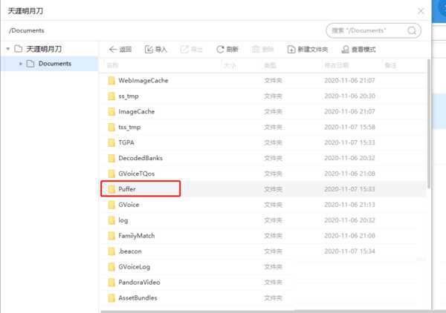Click the 新建文件夹 new folder button
Screen dimensions: 446x313
tap(308, 49)
